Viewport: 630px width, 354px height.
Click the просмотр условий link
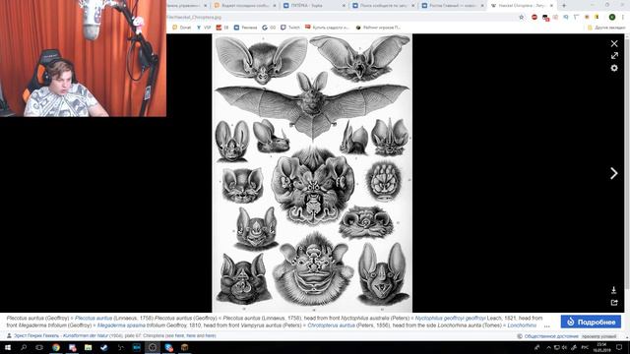598,336
